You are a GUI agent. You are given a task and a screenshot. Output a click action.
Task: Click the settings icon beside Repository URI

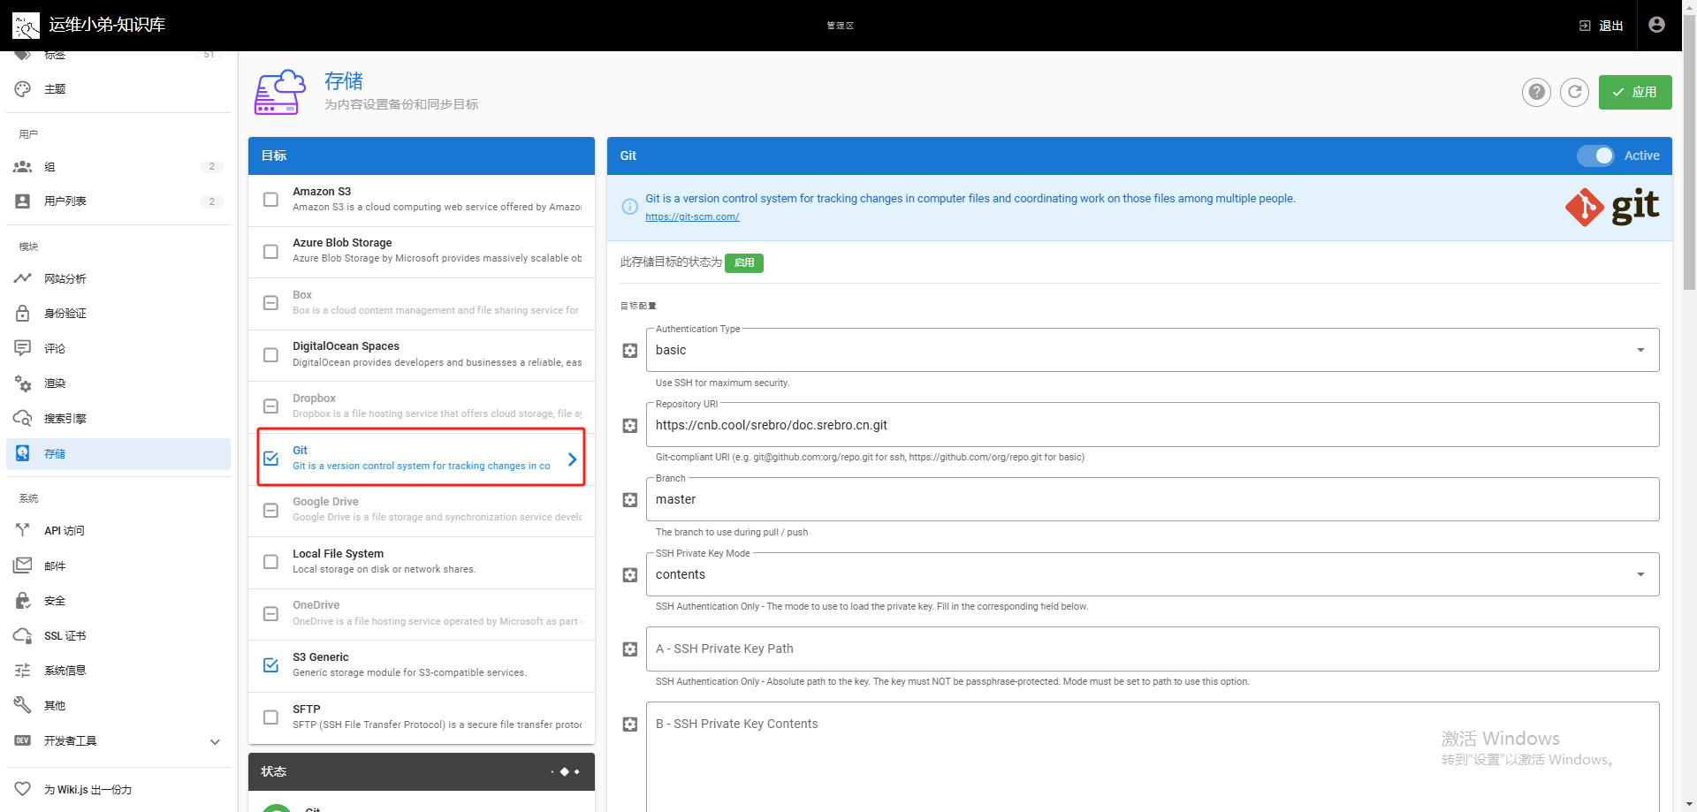630,426
